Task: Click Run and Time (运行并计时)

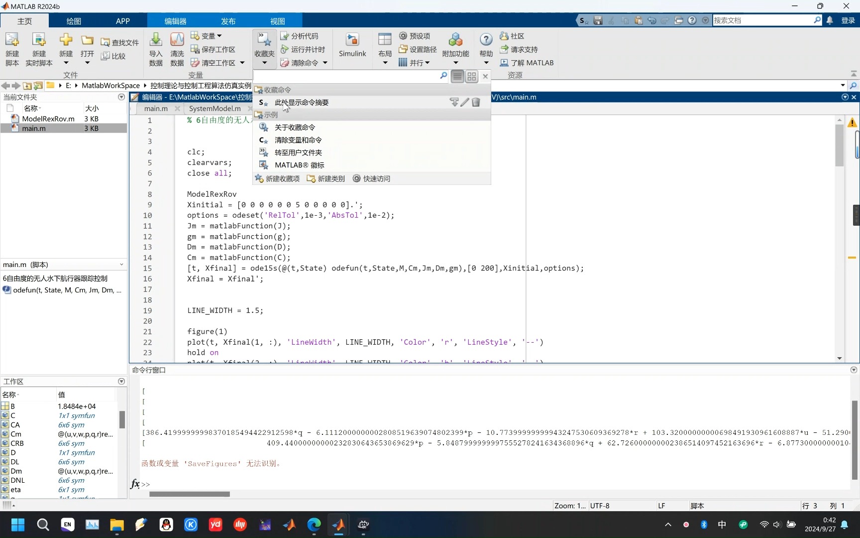Action: click(303, 49)
